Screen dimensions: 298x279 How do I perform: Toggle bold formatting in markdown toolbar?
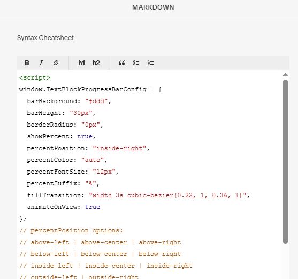click(27, 63)
